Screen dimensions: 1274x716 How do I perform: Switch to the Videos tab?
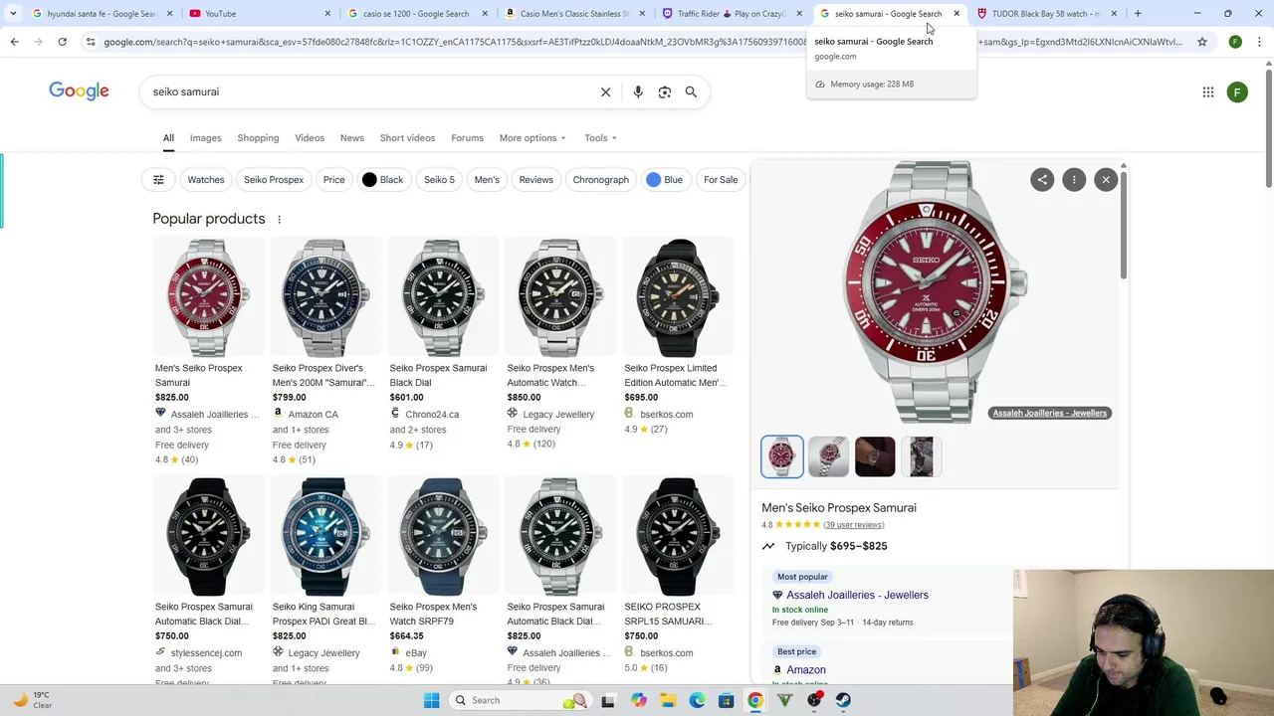(x=310, y=138)
